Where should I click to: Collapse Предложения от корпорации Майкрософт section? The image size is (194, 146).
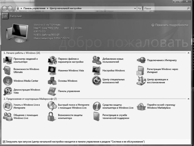pos(188,99)
